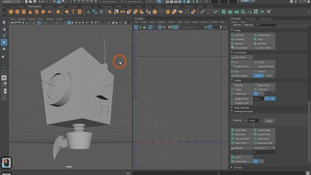Image resolution: width=311 pixels, height=175 pixels.
Task: Apply Automatic UV projection in UV Toolkit
Action: [x=242, y=35]
